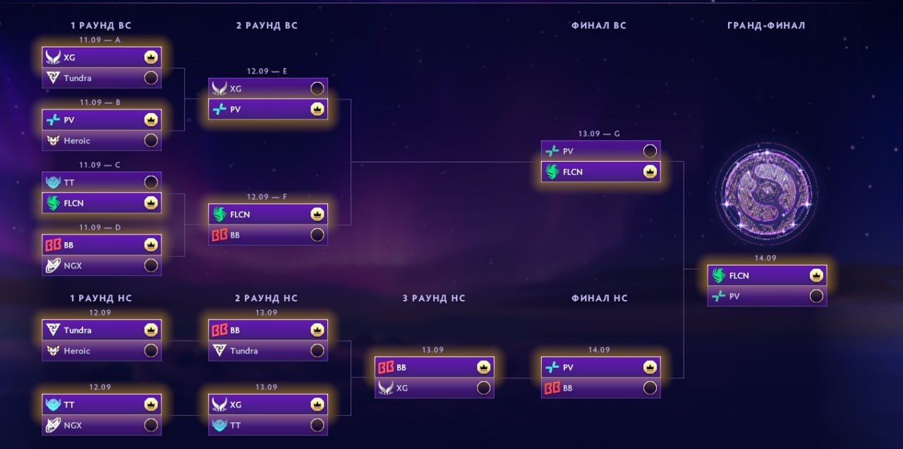Click the gold crown next to XG in match A
Image resolution: width=903 pixels, height=449 pixels.
(x=151, y=57)
